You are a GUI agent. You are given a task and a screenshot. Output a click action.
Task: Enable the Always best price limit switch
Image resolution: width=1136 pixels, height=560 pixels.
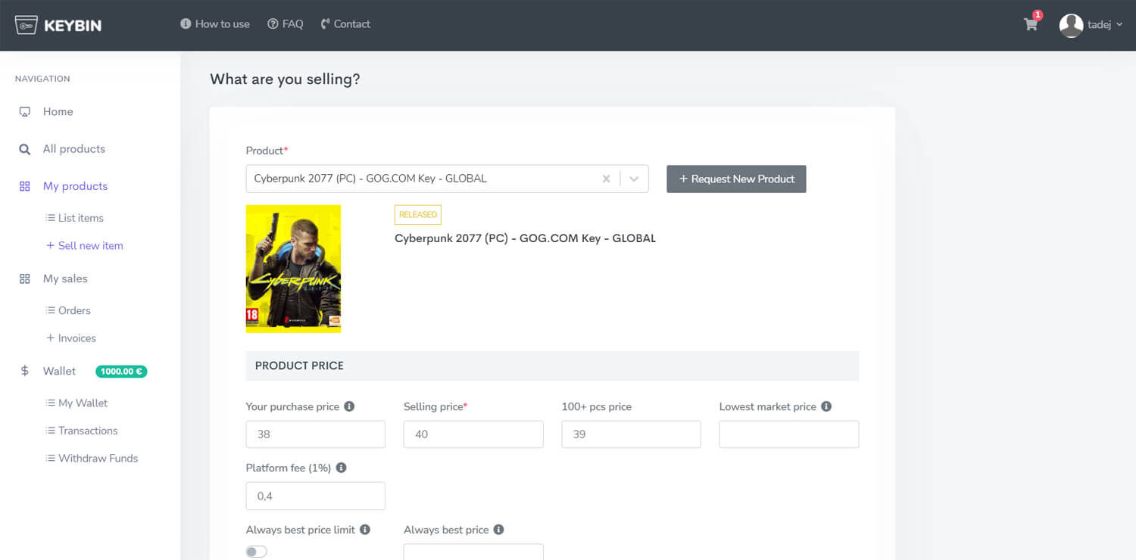coord(256,551)
